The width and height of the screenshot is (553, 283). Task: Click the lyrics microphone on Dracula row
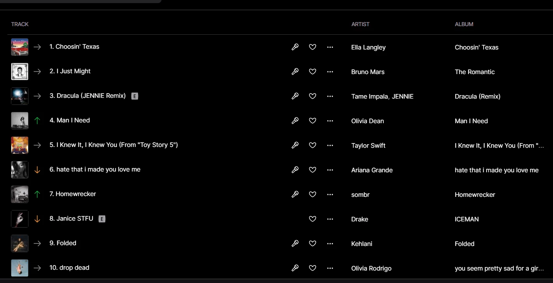tap(295, 96)
